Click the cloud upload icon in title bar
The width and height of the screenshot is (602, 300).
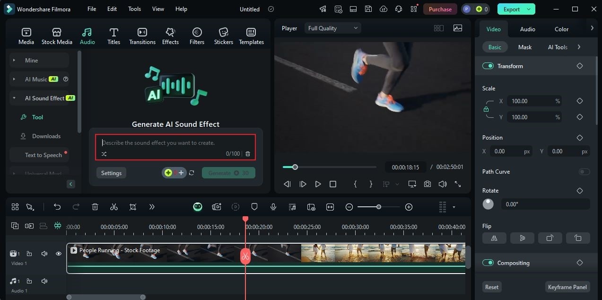click(x=384, y=9)
